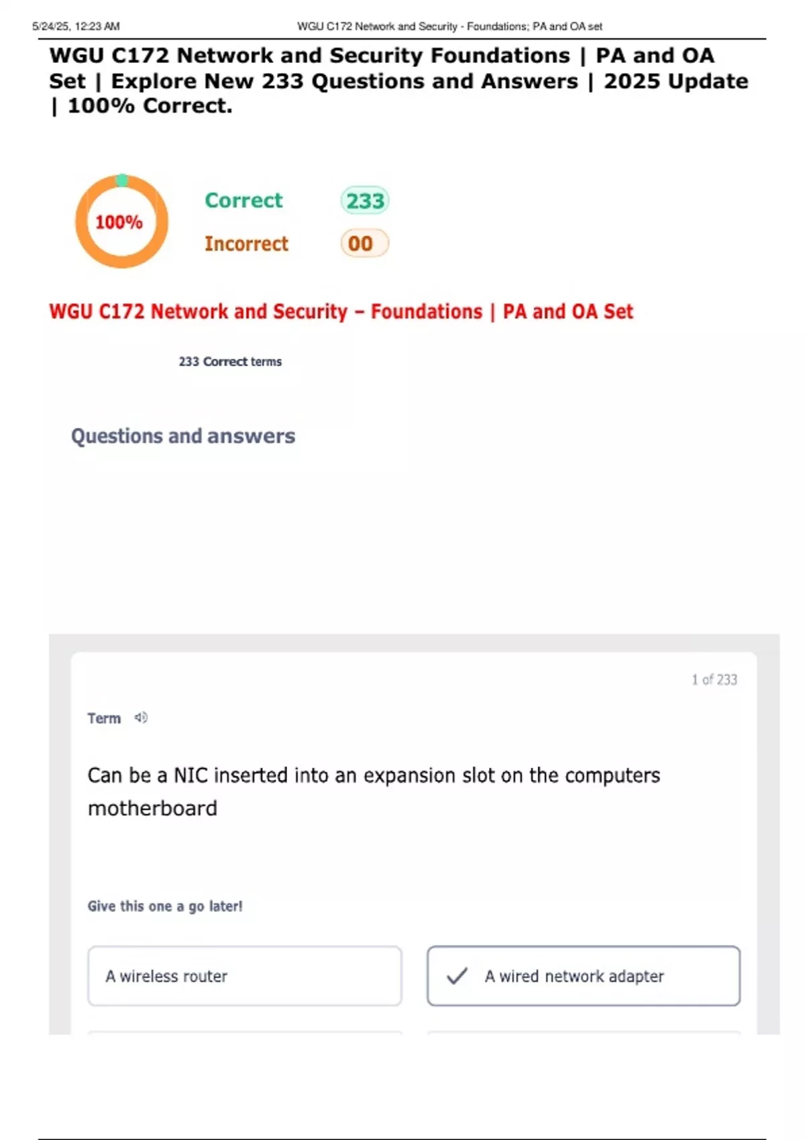Click the partially visible bottom-left answer box

[245, 1033]
